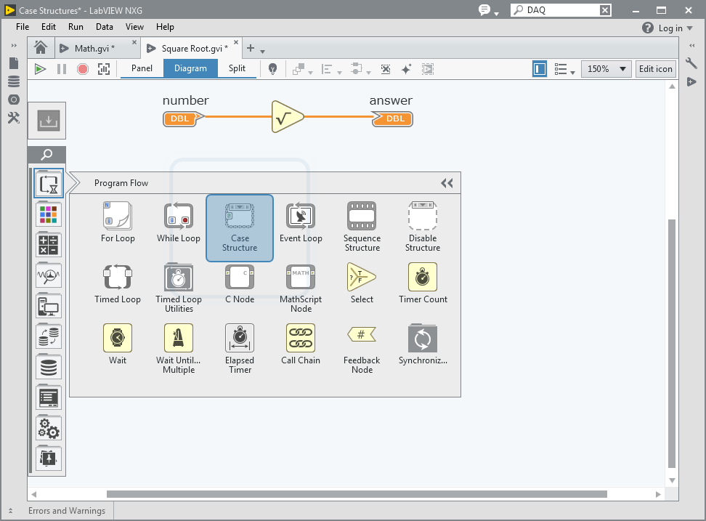Screen dimensions: 706x521
Task: Pick the MathScript Node item
Action: (x=301, y=288)
